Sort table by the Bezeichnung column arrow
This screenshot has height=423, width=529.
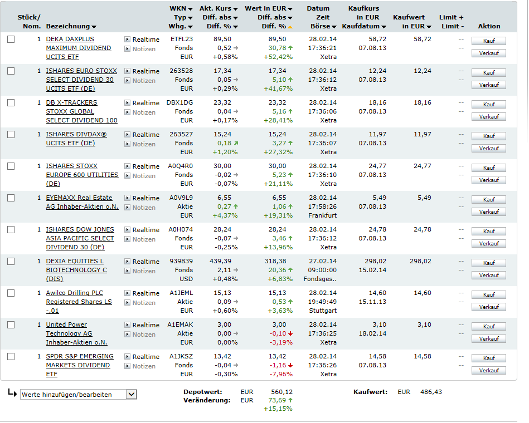tap(94, 27)
